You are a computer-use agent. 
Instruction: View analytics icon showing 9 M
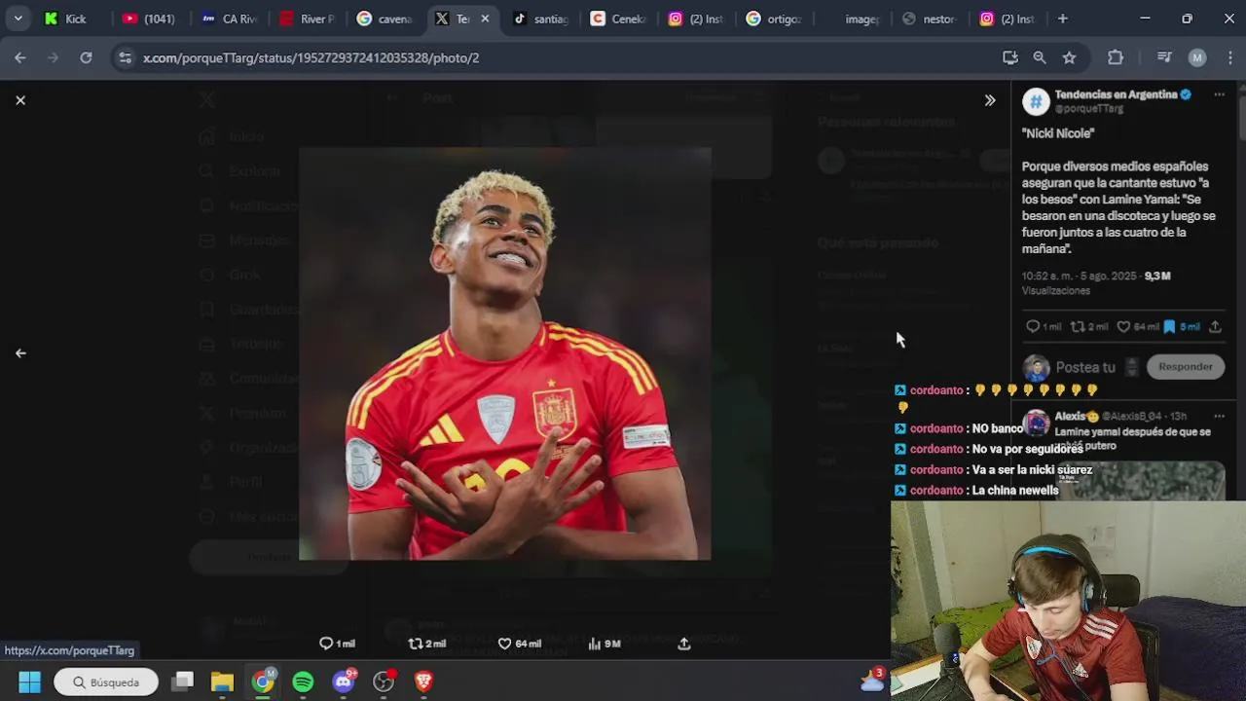pyautogui.click(x=595, y=644)
